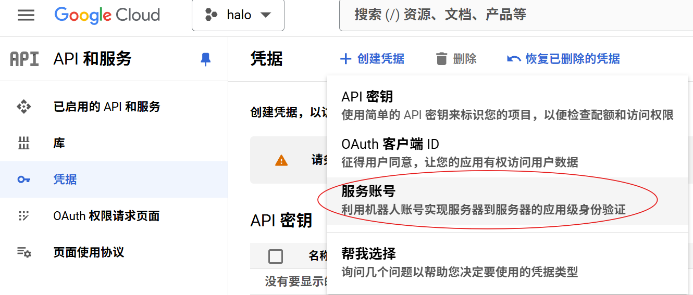Image resolution: width=693 pixels, height=295 pixels.
Task: Click the API logo icon in sidebar header
Action: click(24, 59)
